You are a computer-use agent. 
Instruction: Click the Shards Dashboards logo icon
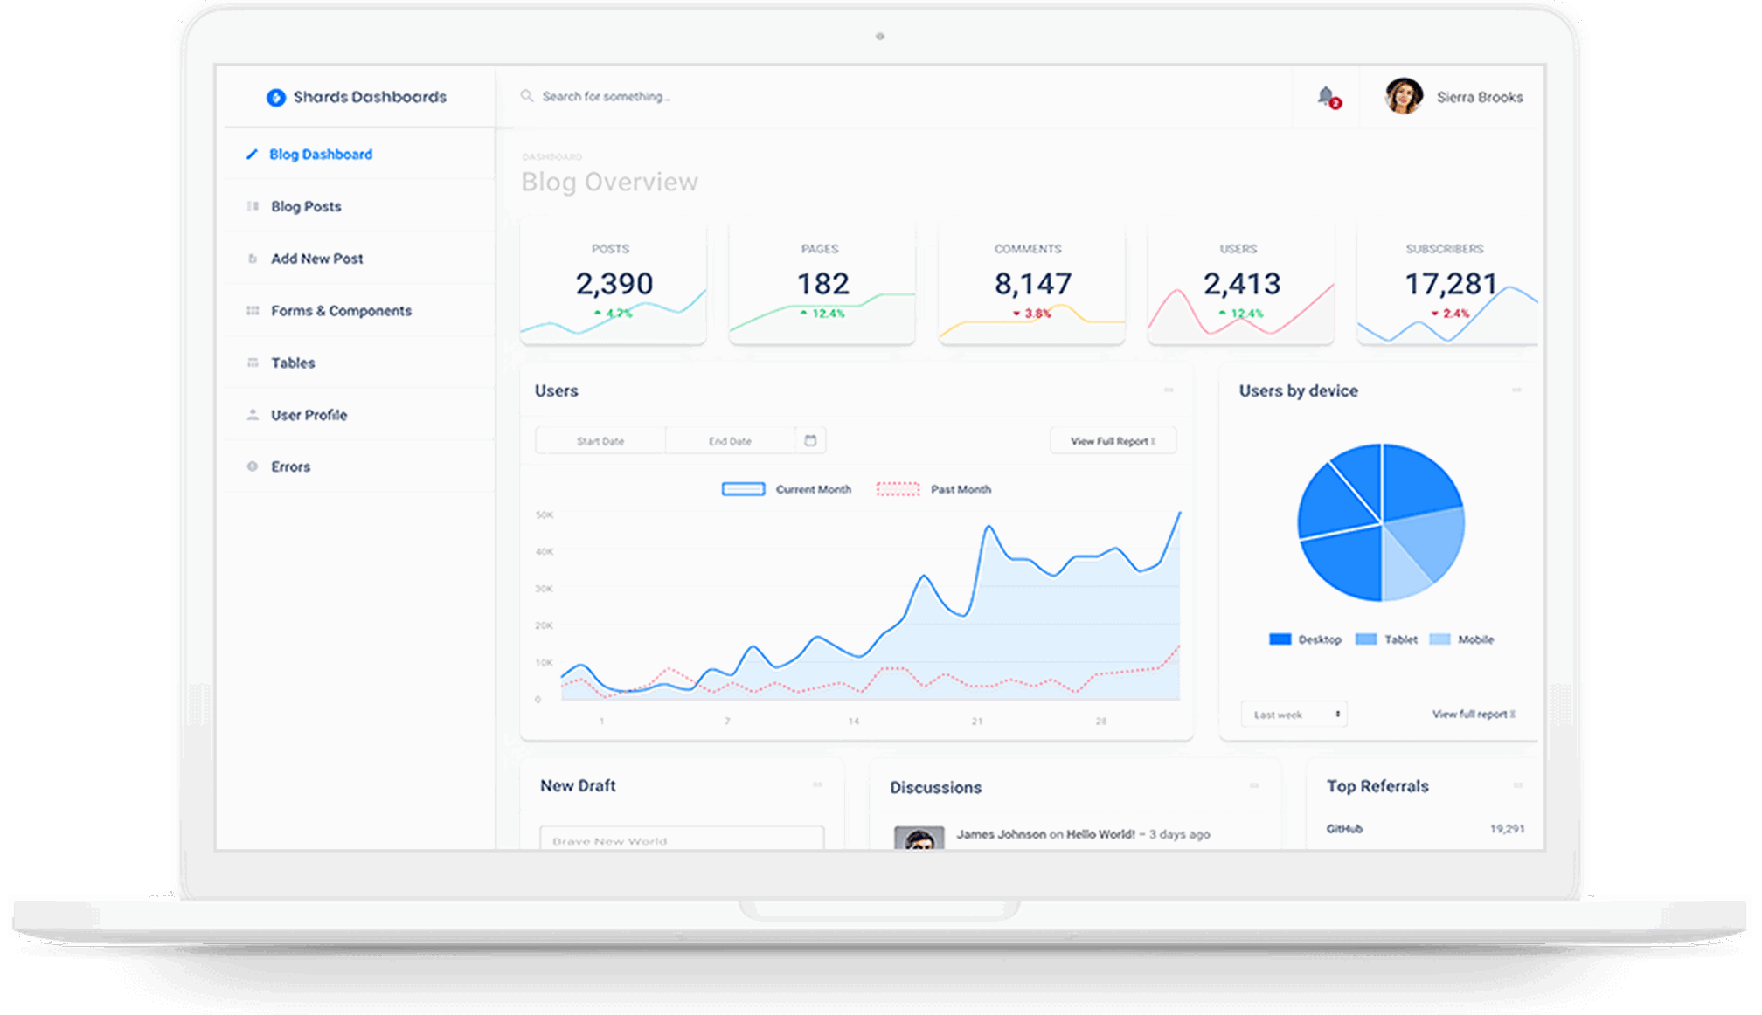pos(276,97)
